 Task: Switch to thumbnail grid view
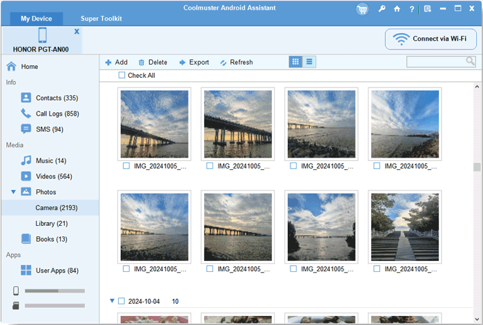pyautogui.click(x=295, y=62)
